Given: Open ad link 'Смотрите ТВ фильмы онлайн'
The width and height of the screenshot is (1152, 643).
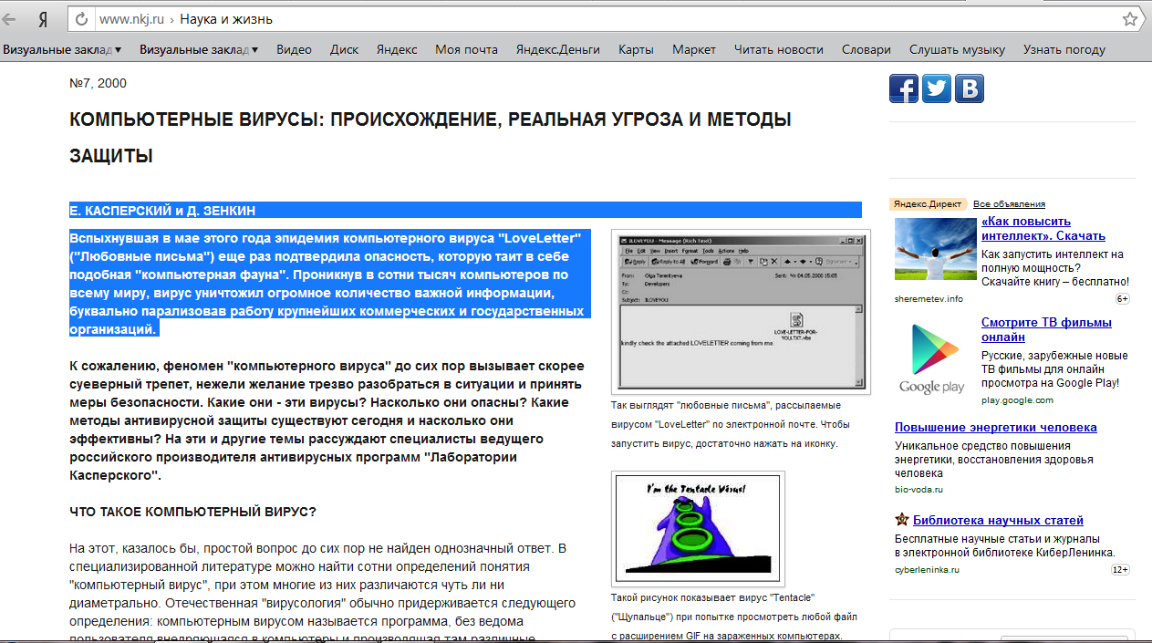Looking at the screenshot, I should tap(1046, 329).
